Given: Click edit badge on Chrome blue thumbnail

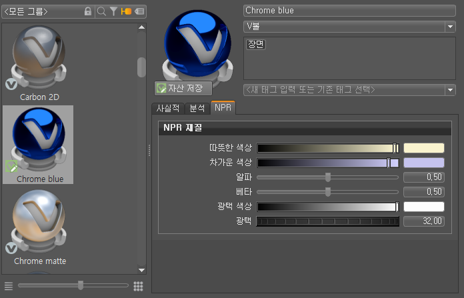Looking at the screenshot, I should tap(11, 166).
